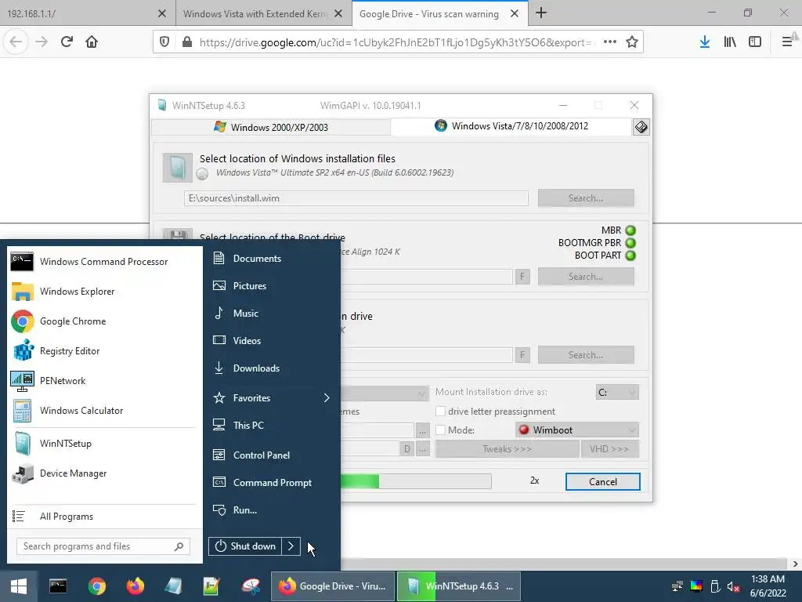Open the Wimboot mode dropdown
The width and height of the screenshot is (802, 602).
pos(577,430)
